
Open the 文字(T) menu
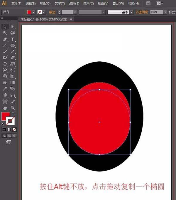coord(60,4)
